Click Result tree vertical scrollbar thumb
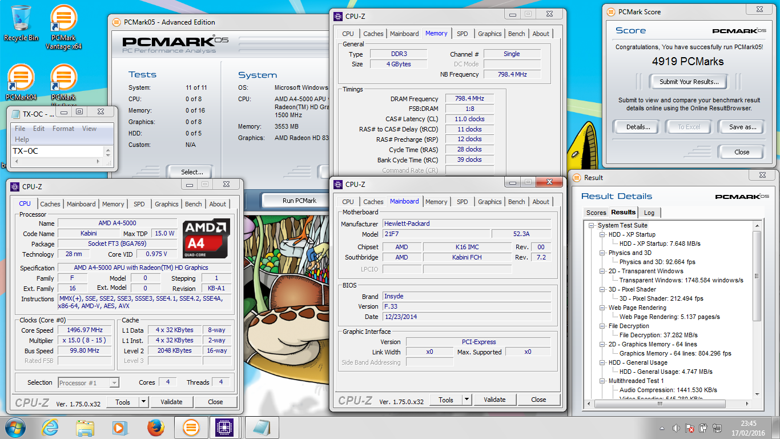Image resolution: width=780 pixels, height=439 pixels. (x=757, y=277)
